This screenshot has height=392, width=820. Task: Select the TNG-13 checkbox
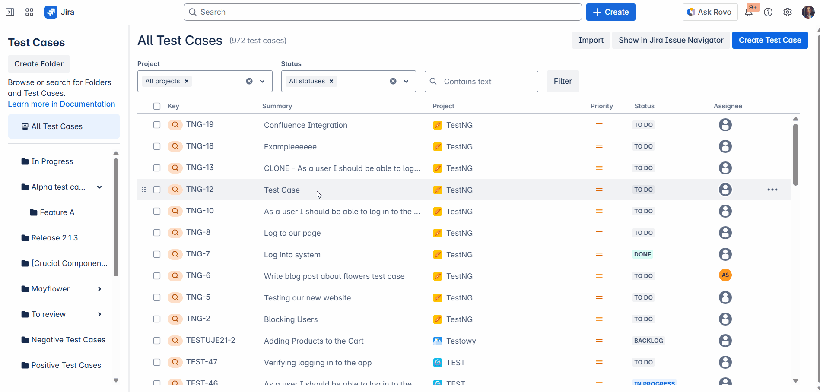[x=157, y=168]
